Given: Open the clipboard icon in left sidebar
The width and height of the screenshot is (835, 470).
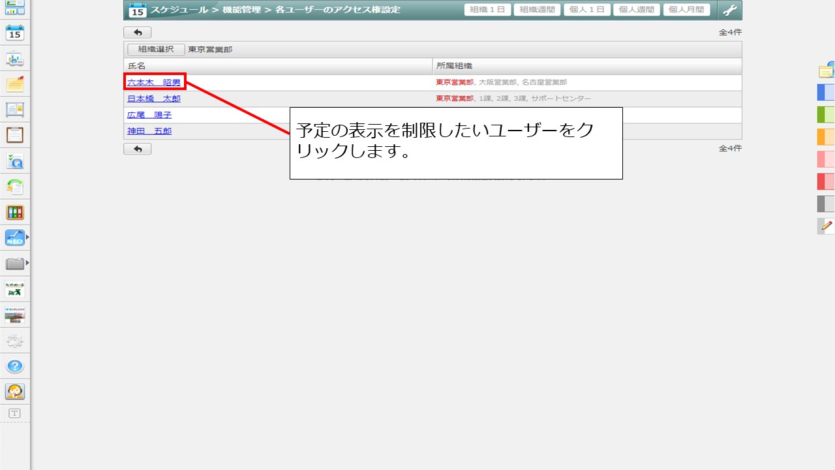Looking at the screenshot, I should point(14,135).
